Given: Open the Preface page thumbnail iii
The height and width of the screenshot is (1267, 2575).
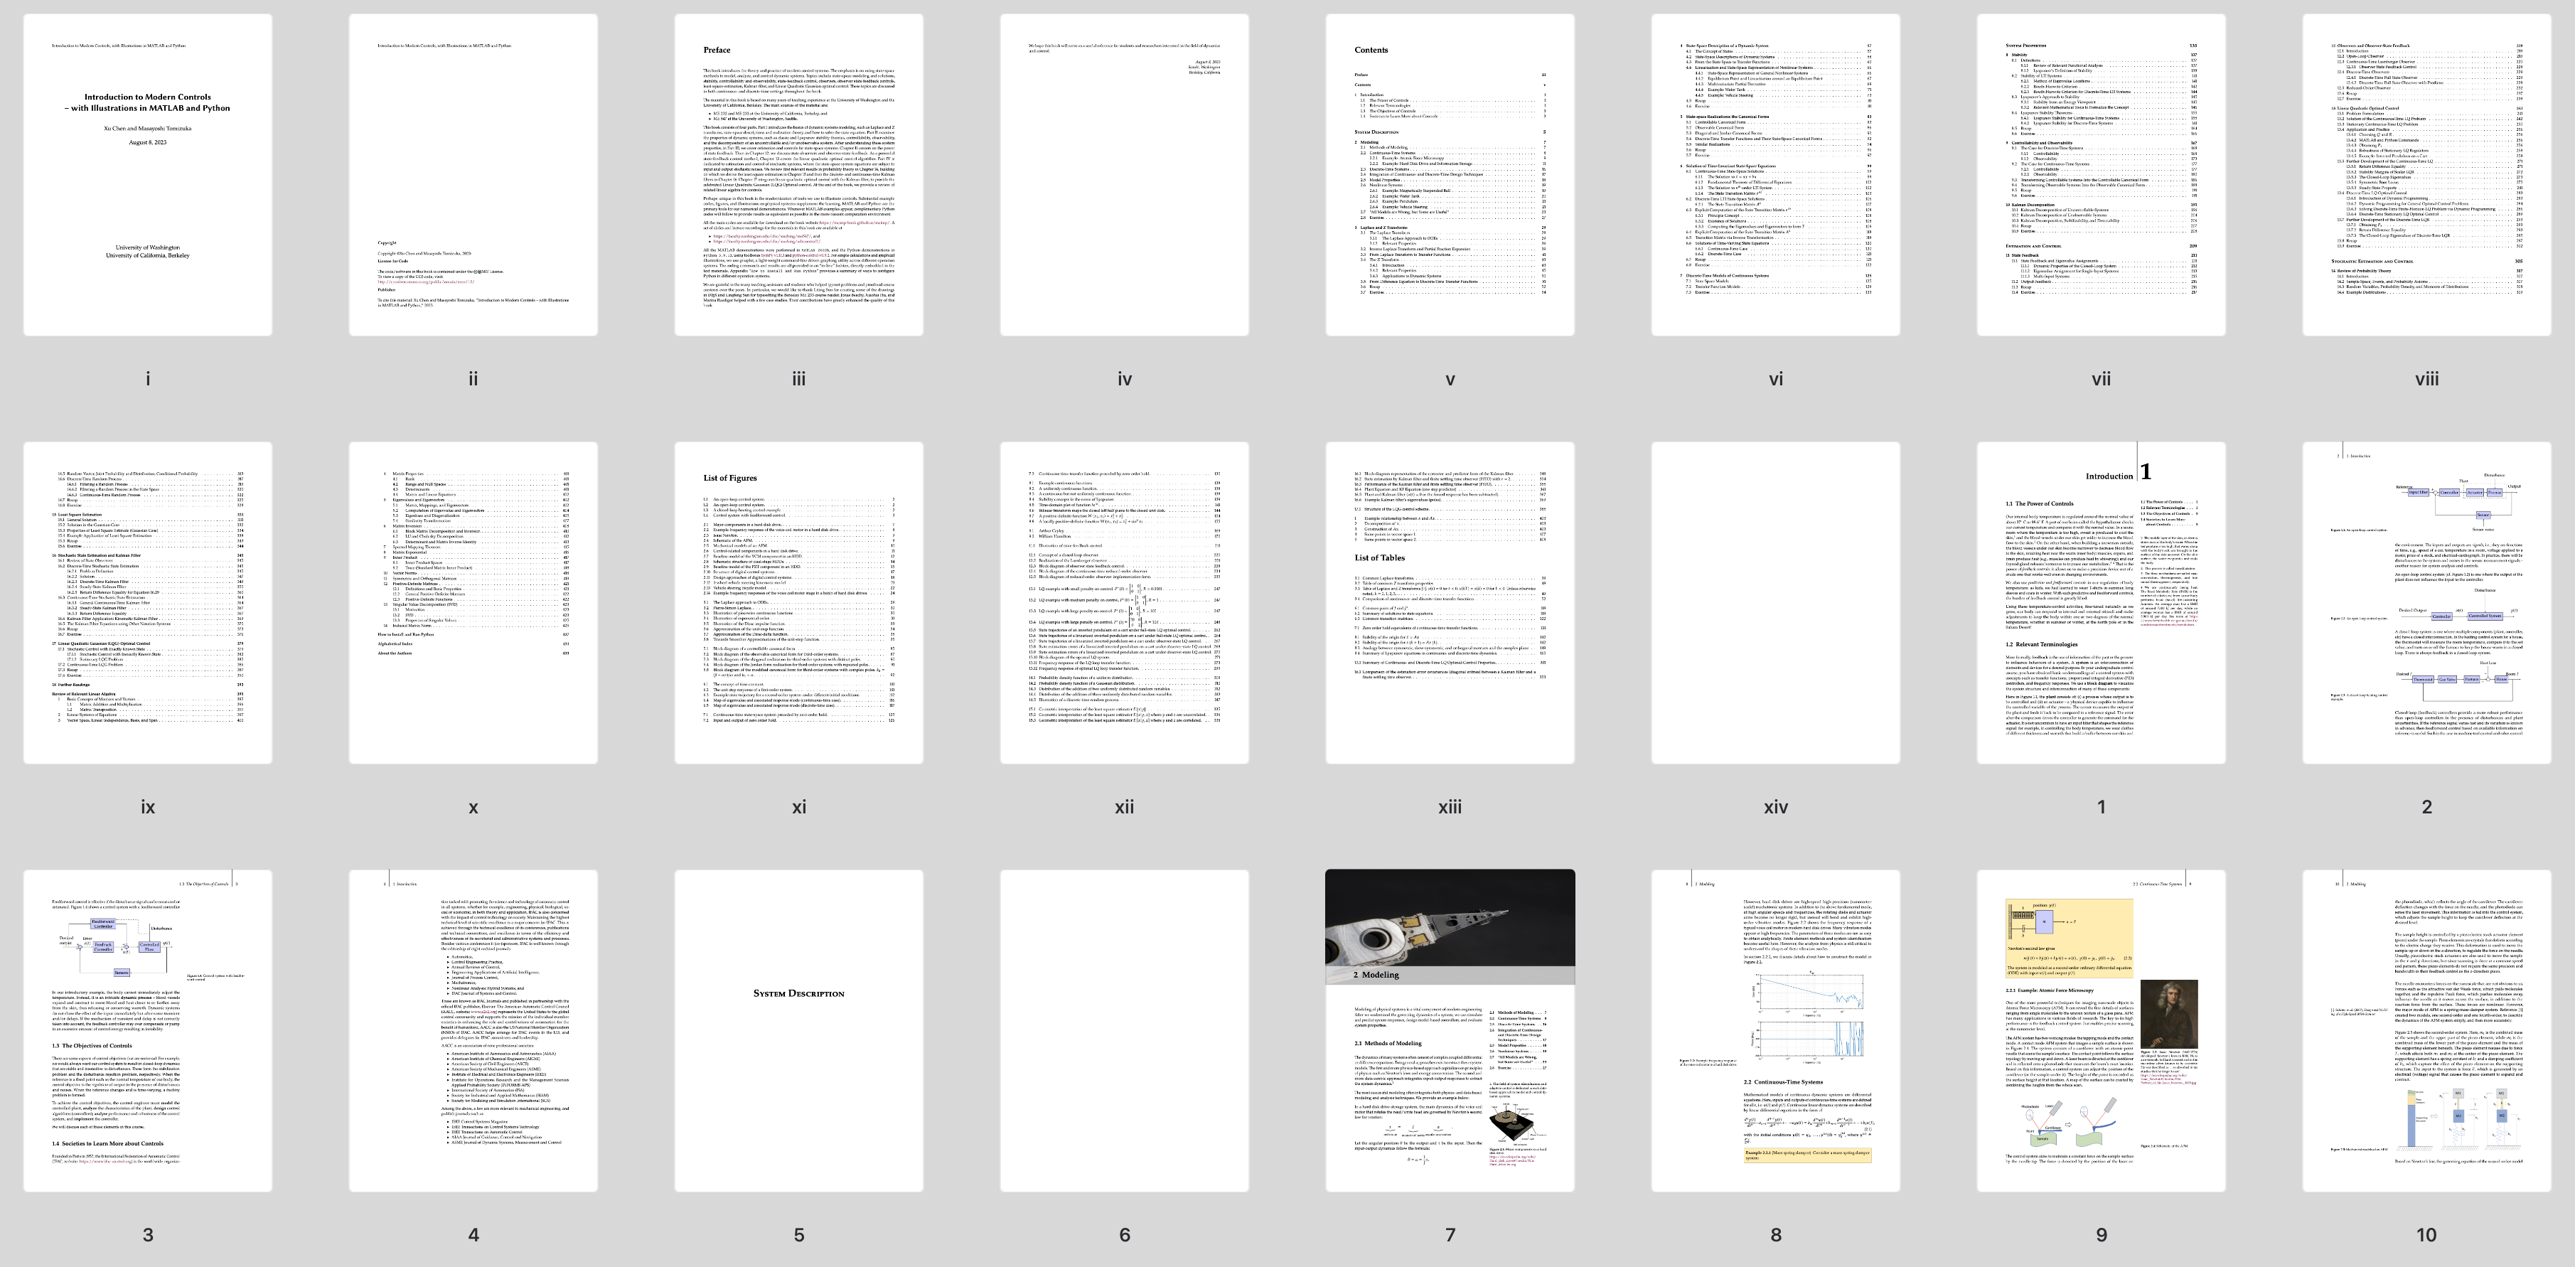Looking at the screenshot, I should click(798, 175).
